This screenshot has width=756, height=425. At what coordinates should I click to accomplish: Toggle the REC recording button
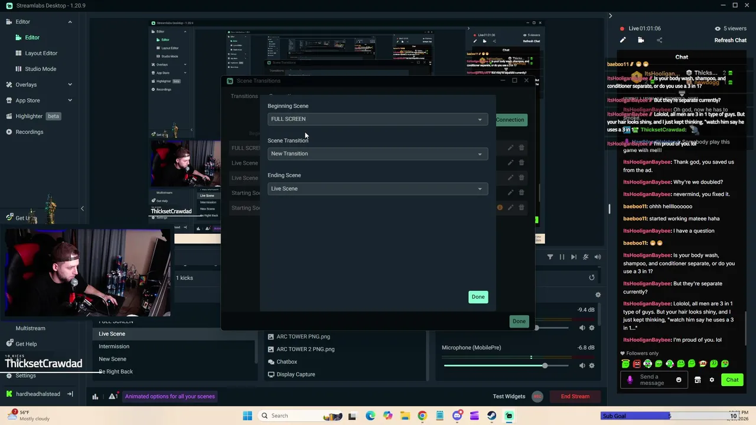point(537,397)
